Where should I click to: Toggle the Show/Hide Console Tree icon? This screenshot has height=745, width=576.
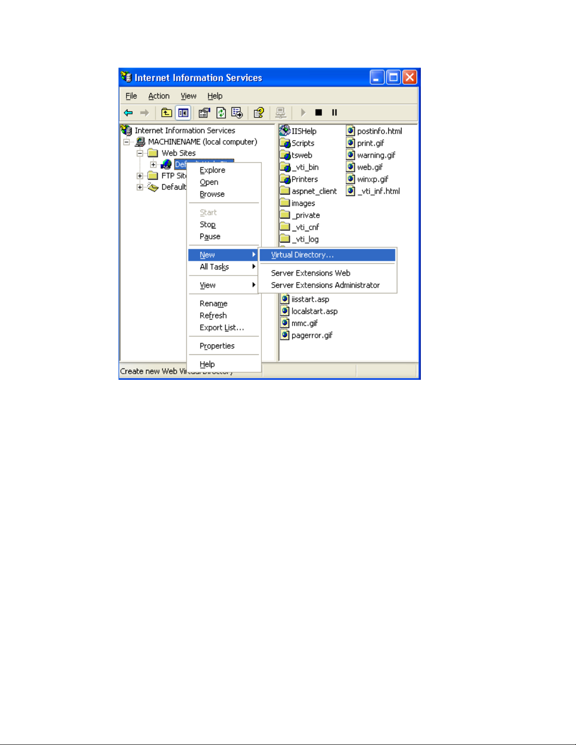pyautogui.click(x=183, y=113)
